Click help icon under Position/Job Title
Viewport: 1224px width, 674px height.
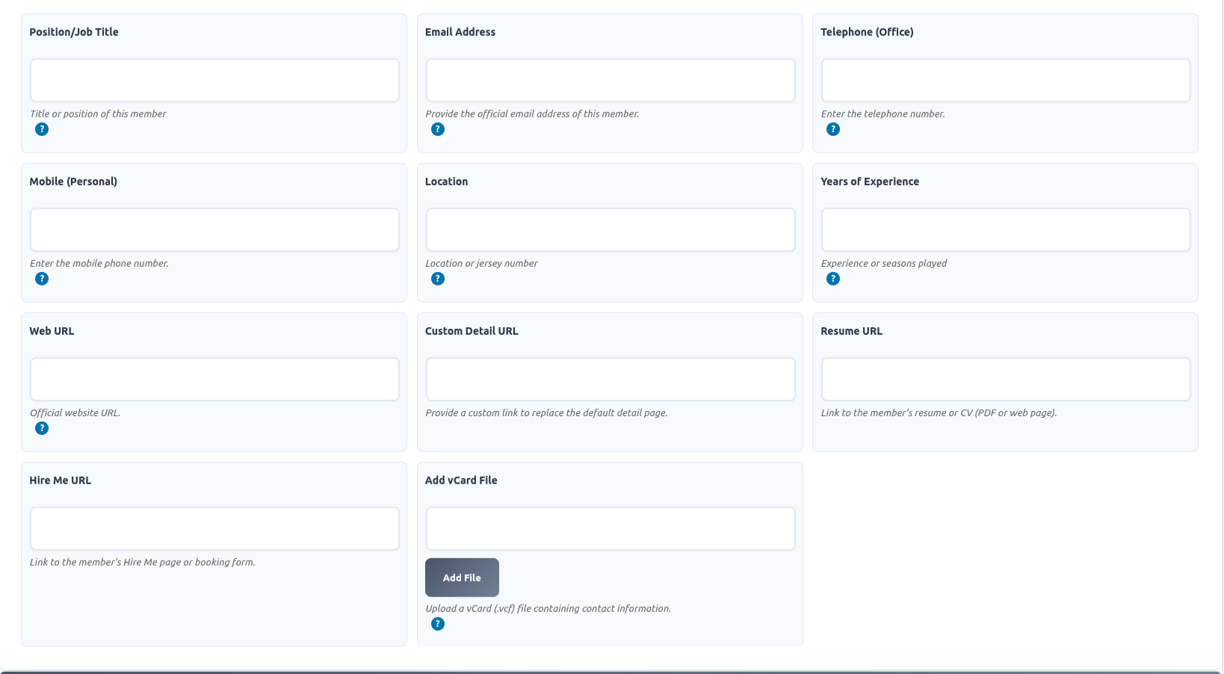point(42,129)
